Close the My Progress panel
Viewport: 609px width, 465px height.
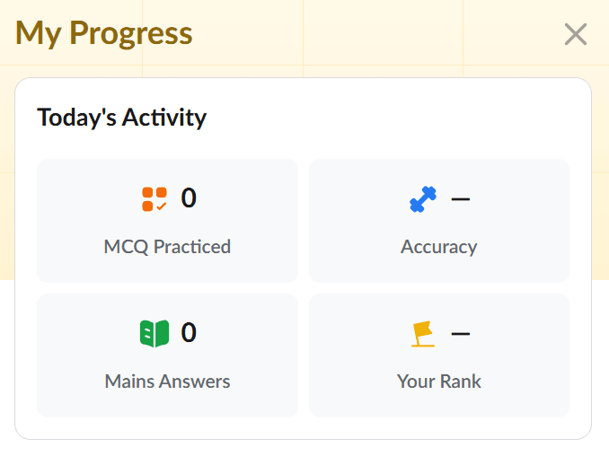[575, 34]
